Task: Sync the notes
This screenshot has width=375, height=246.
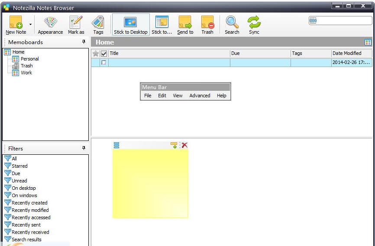Action: (254, 25)
